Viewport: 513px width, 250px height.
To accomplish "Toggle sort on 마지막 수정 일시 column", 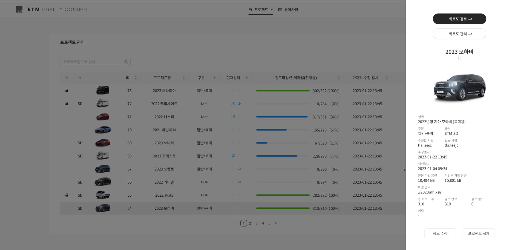I will tap(387, 78).
